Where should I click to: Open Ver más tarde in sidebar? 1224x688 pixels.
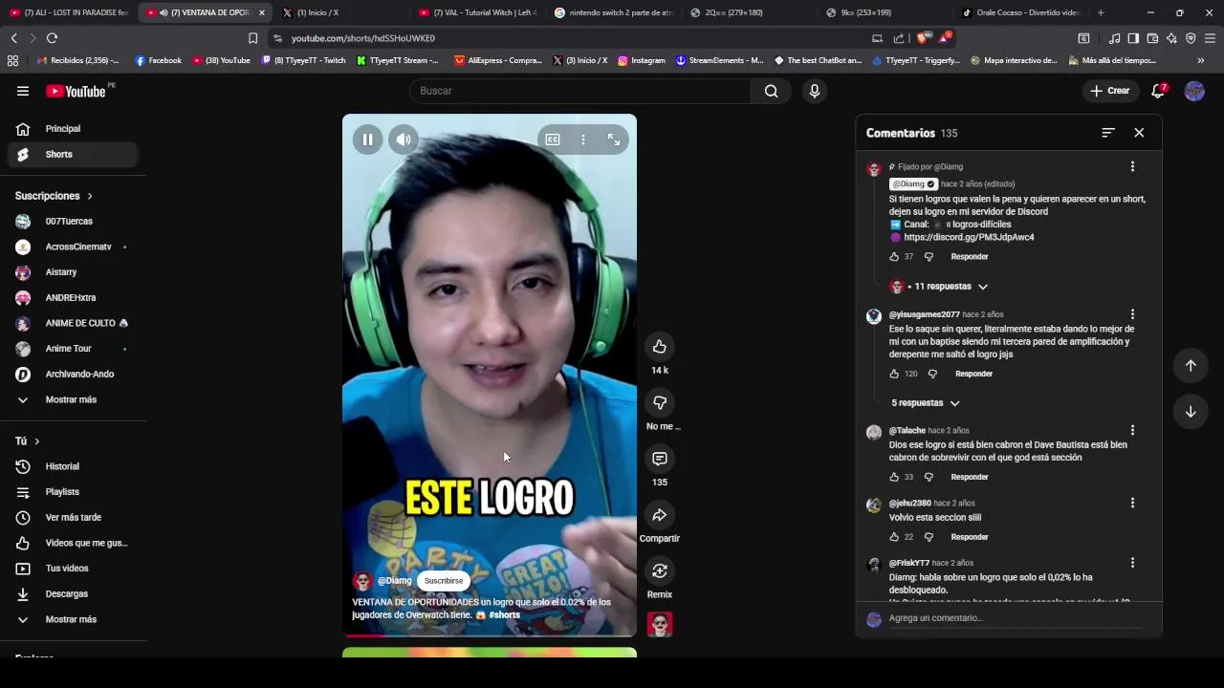pyautogui.click(x=73, y=517)
